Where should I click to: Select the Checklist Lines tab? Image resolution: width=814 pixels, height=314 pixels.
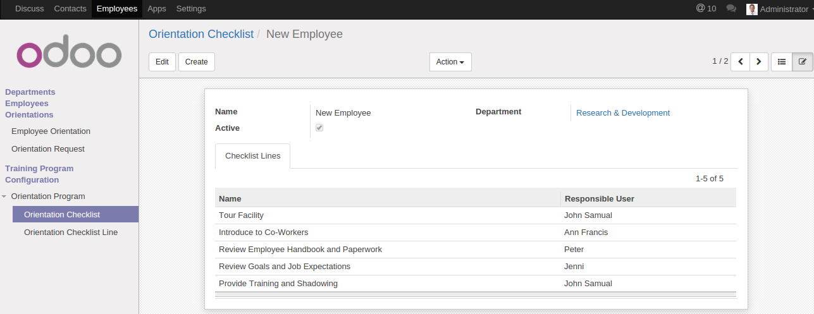click(x=252, y=156)
